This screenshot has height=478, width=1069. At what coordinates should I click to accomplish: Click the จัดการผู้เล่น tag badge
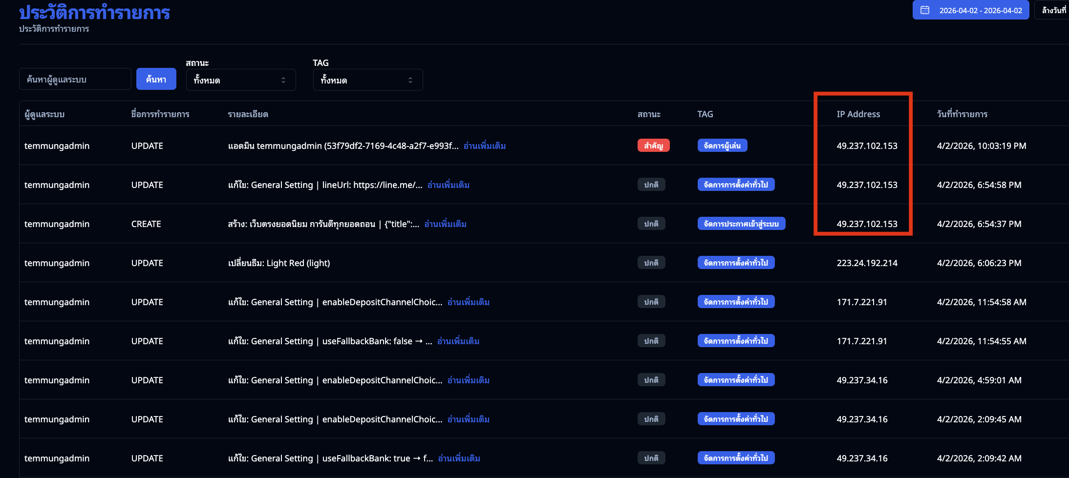pyautogui.click(x=722, y=145)
